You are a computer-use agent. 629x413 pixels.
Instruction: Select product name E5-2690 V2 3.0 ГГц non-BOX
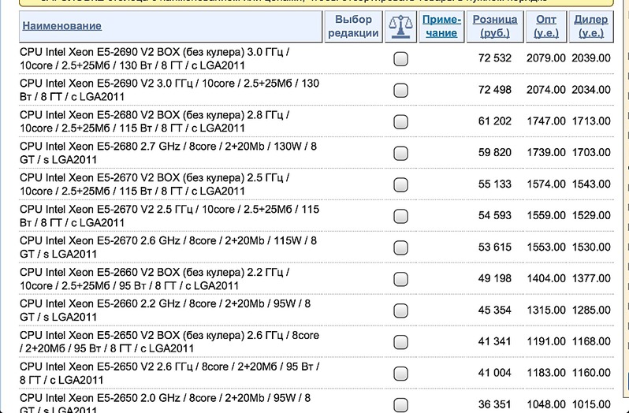tap(169, 90)
